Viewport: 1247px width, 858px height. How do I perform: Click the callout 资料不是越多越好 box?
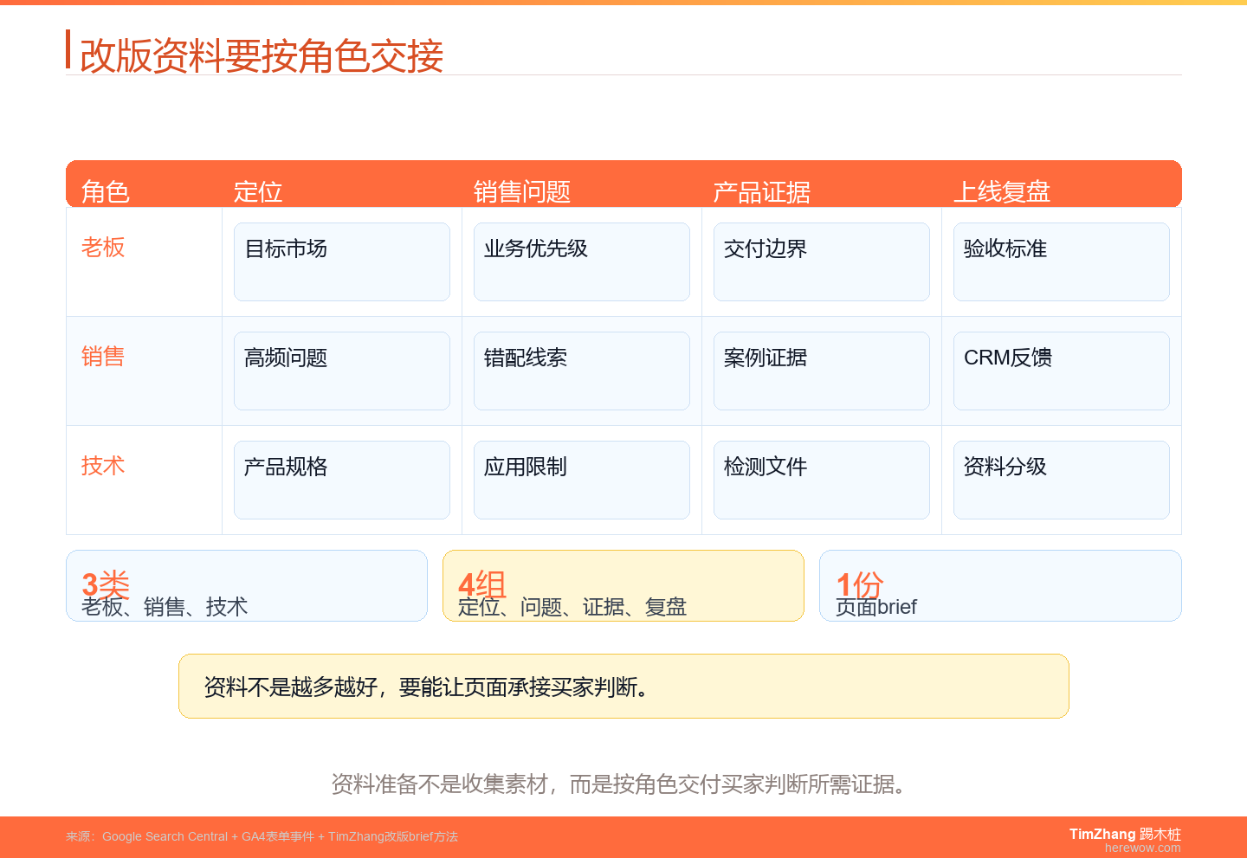point(623,687)
